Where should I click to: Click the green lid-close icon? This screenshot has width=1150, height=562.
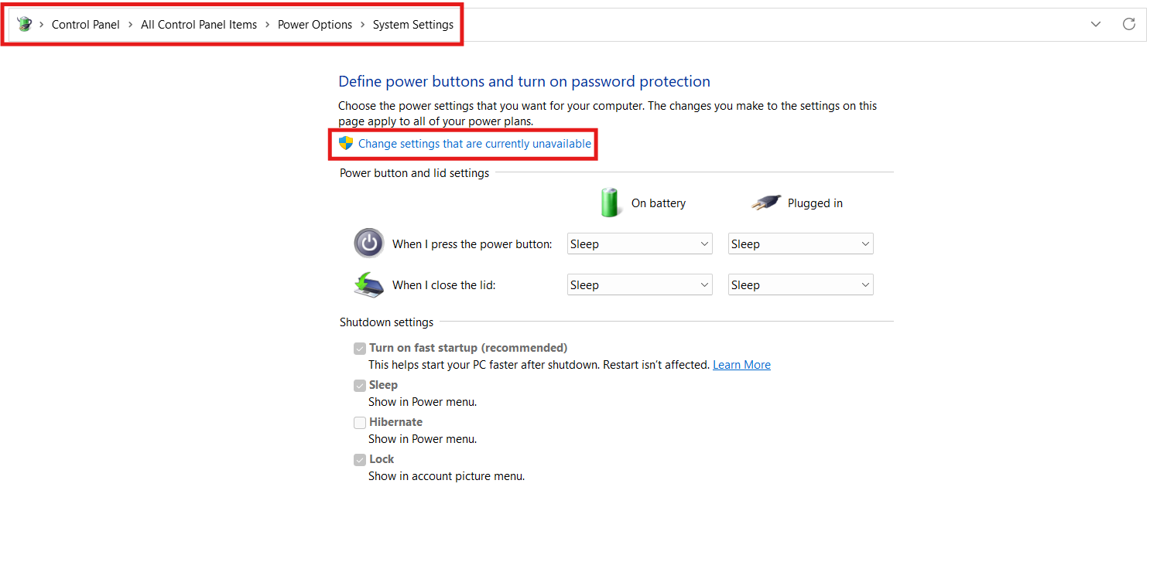pos(368,284)
